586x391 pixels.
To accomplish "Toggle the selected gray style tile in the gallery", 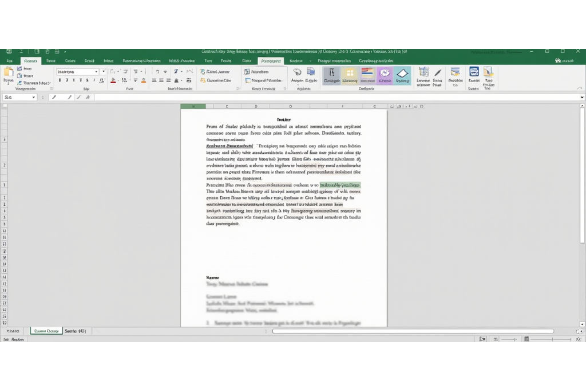I will click(x=332, y=75).
